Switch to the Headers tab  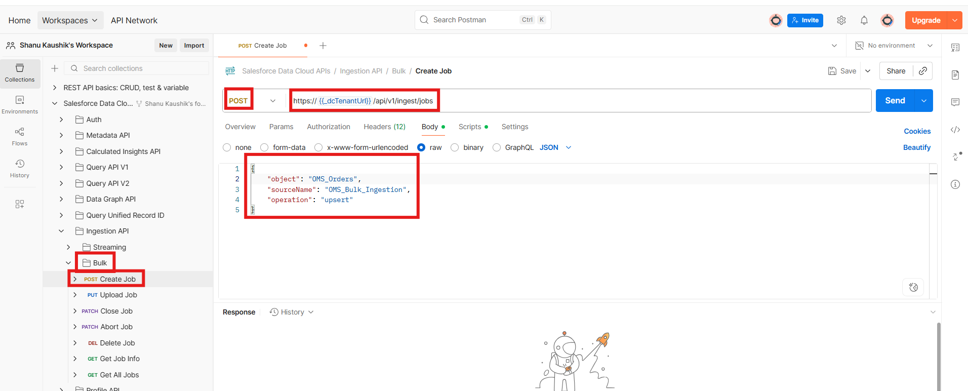pos(384,127)
